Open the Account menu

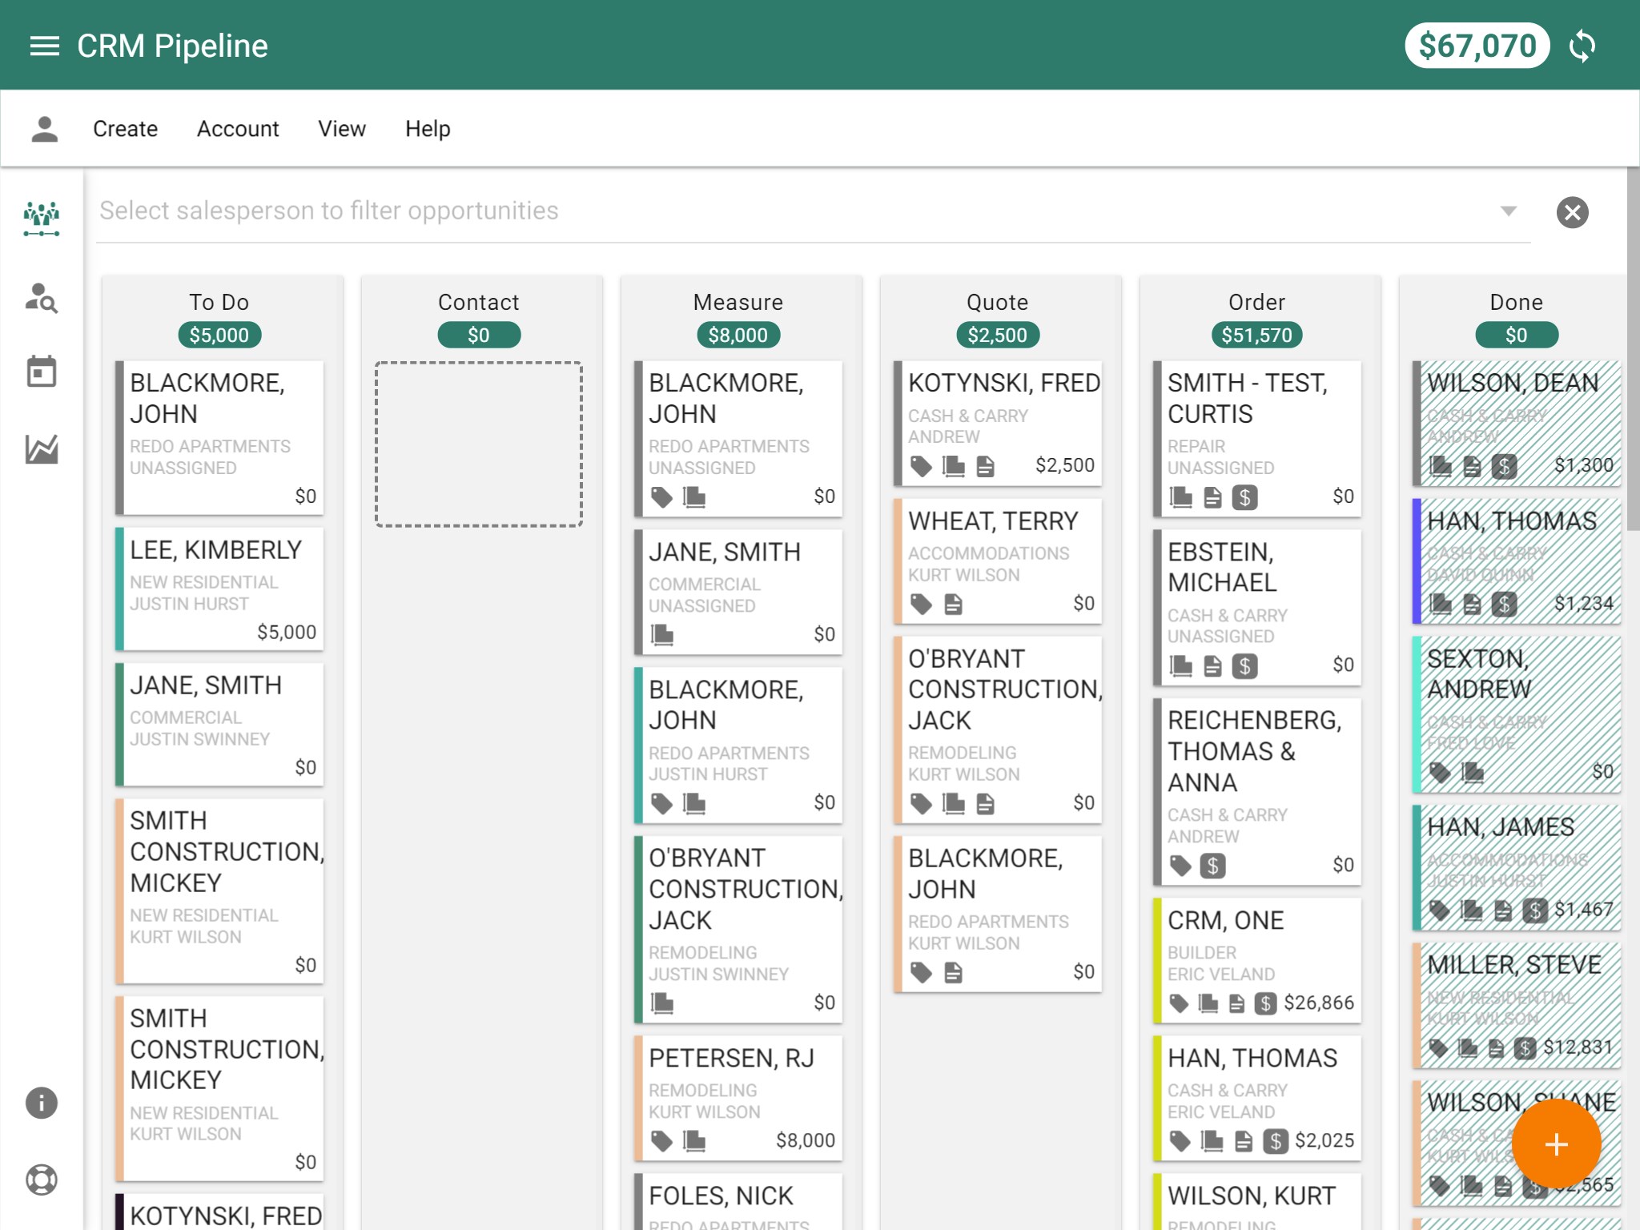pyautogui.click(x=238, y=129)
